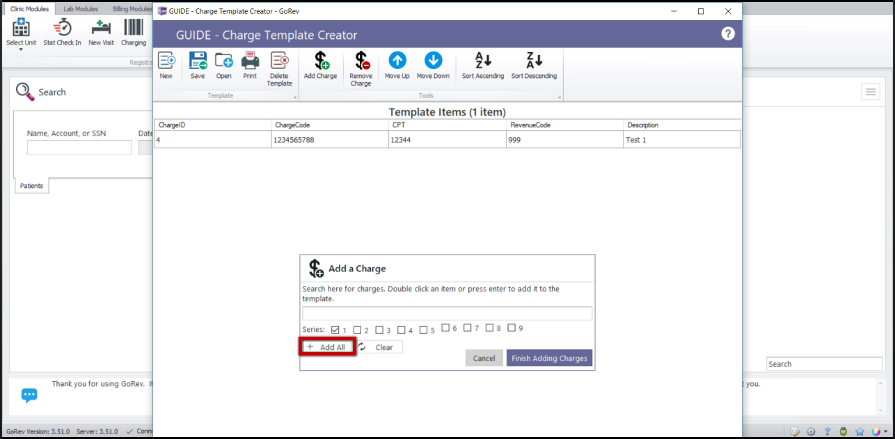895x439 pixels.
Task: Start a New Visit in main window
Action: pyautogui.click(x=101, y=32)
